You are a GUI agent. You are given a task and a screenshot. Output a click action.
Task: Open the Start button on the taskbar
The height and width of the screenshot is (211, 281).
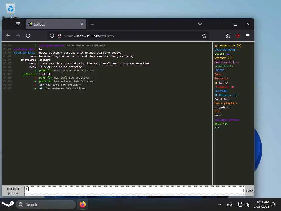coord(7,204)
